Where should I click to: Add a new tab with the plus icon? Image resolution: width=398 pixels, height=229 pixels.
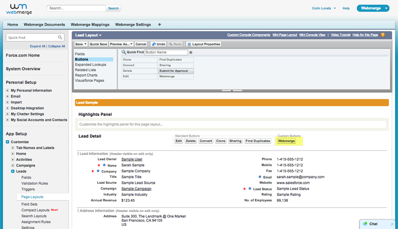pos(159,24)
